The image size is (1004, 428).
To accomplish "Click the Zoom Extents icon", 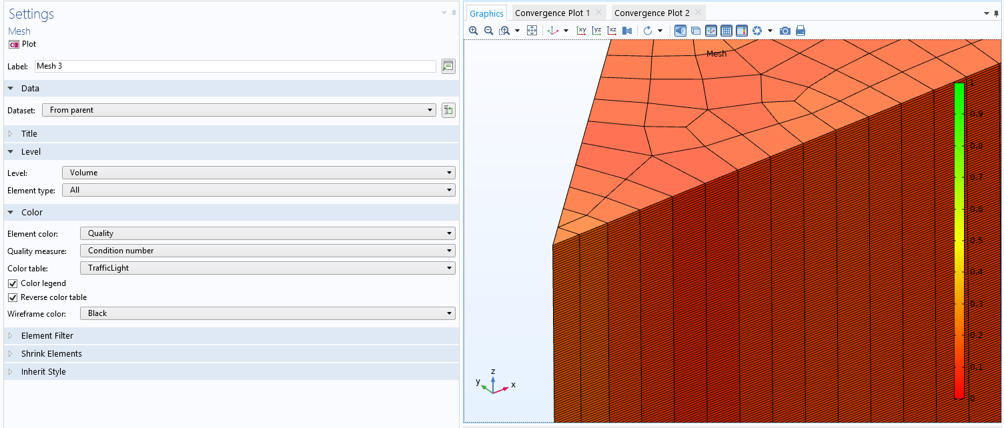I will click(532, 31).
